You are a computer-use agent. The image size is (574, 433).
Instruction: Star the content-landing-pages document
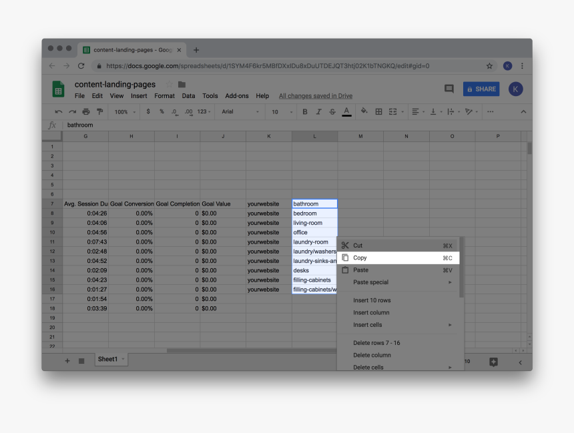click(x=169, y=85)
